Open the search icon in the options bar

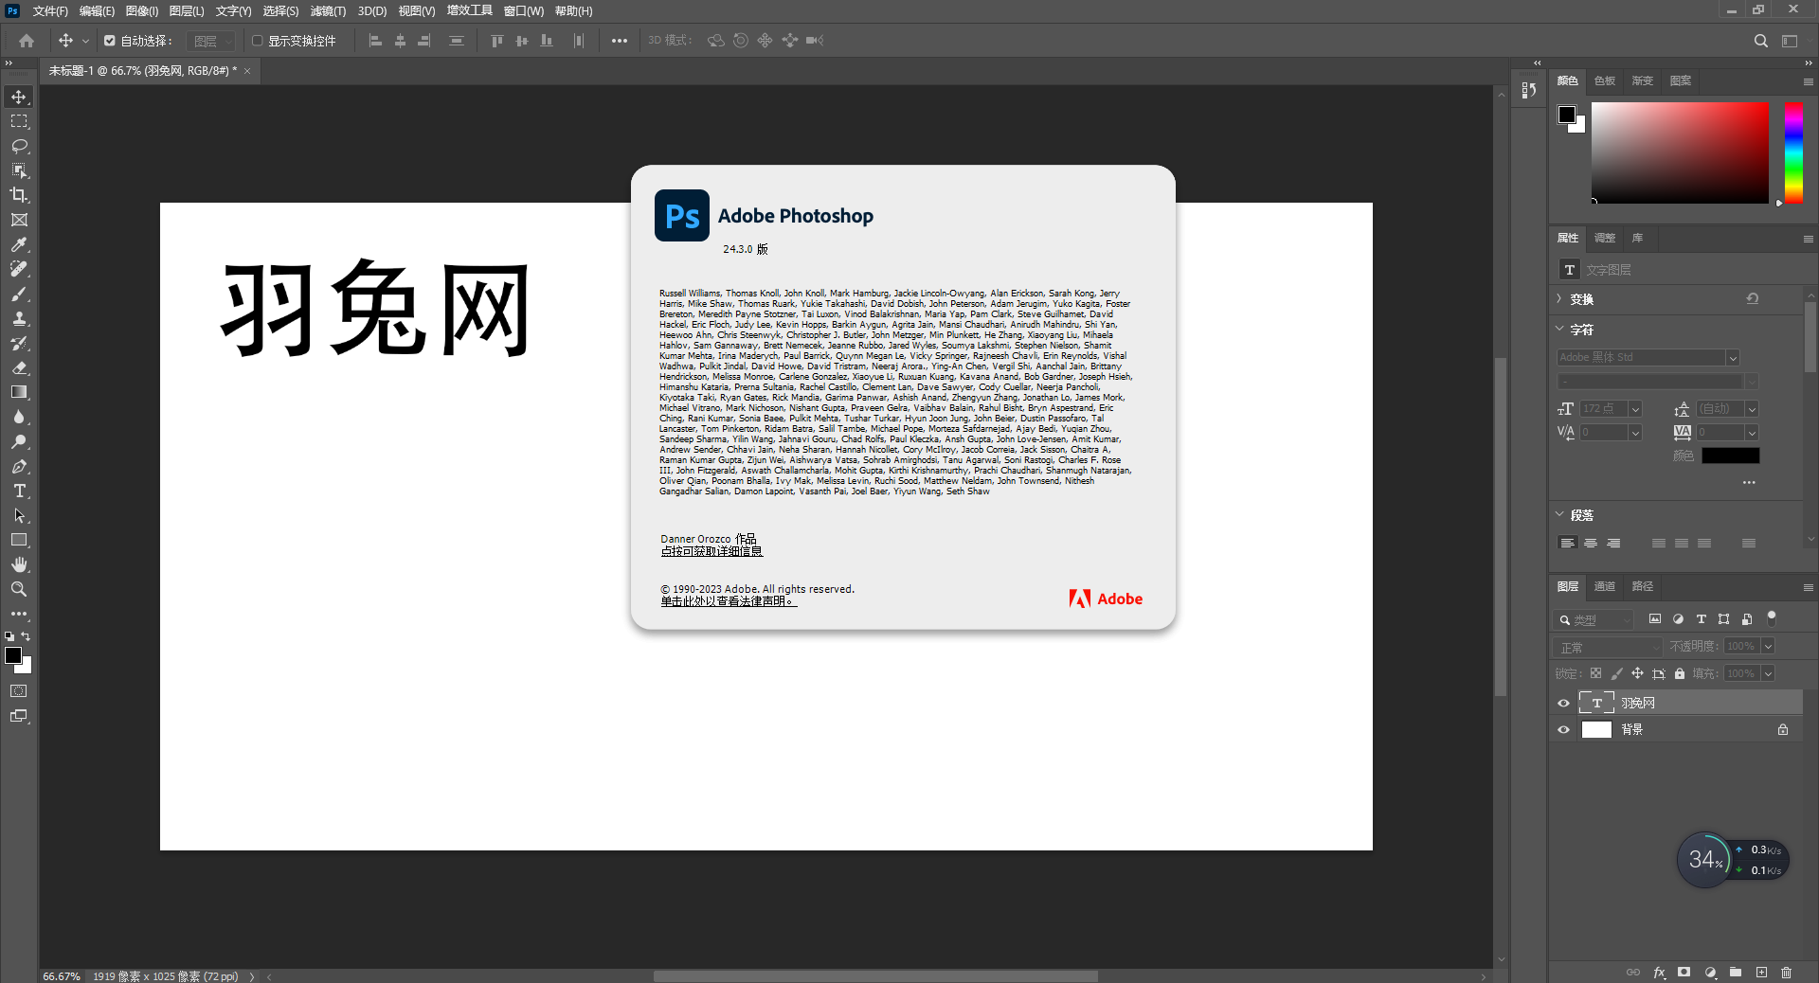(1761, 41)
